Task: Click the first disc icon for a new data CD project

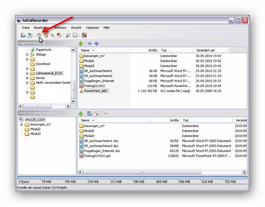Action: [x=39, y=35]
